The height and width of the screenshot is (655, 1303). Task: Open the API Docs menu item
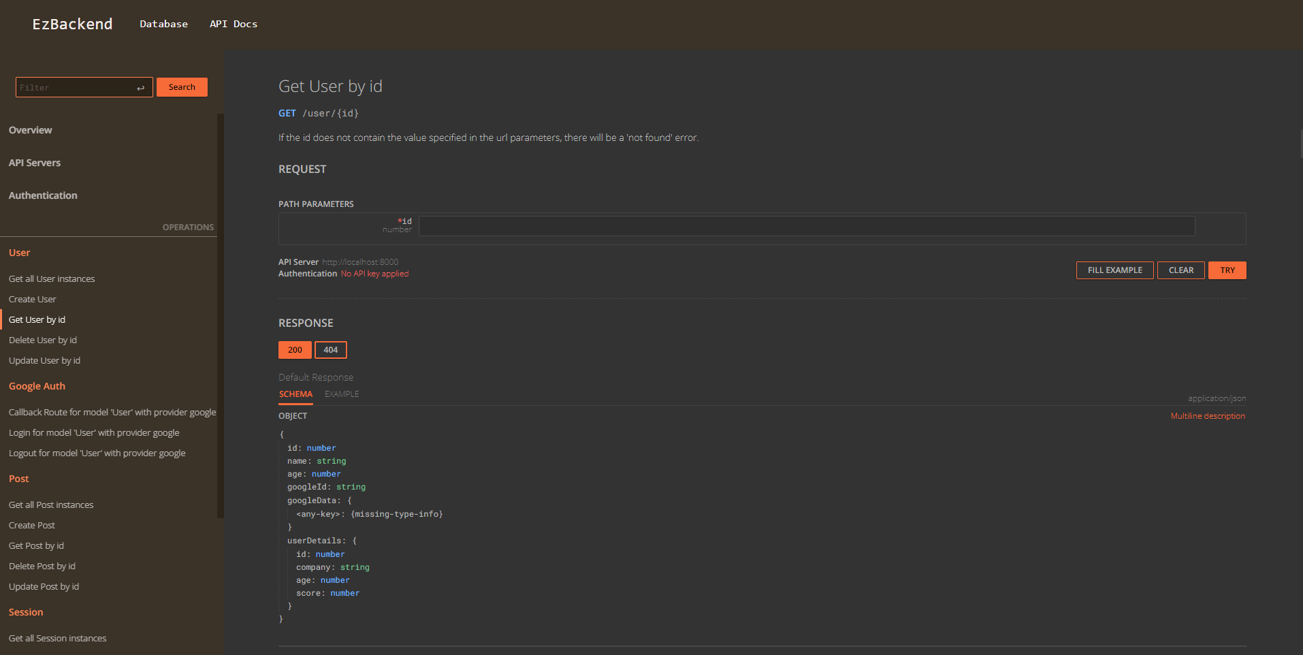click(x=234, y=24)
